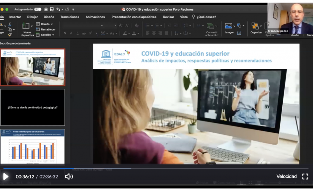Open Presentación con diapositivas tab
Viewport: 313px width, 190px height.
[x=134, y=17]
